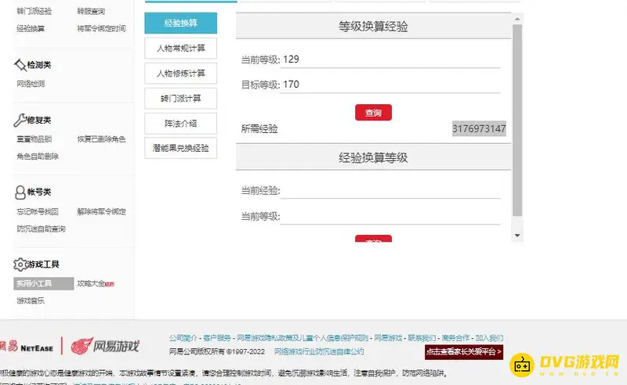Switch to 转门派计算 tab
The height and width of the screenshot is (385, 627).
click(181, 99)
